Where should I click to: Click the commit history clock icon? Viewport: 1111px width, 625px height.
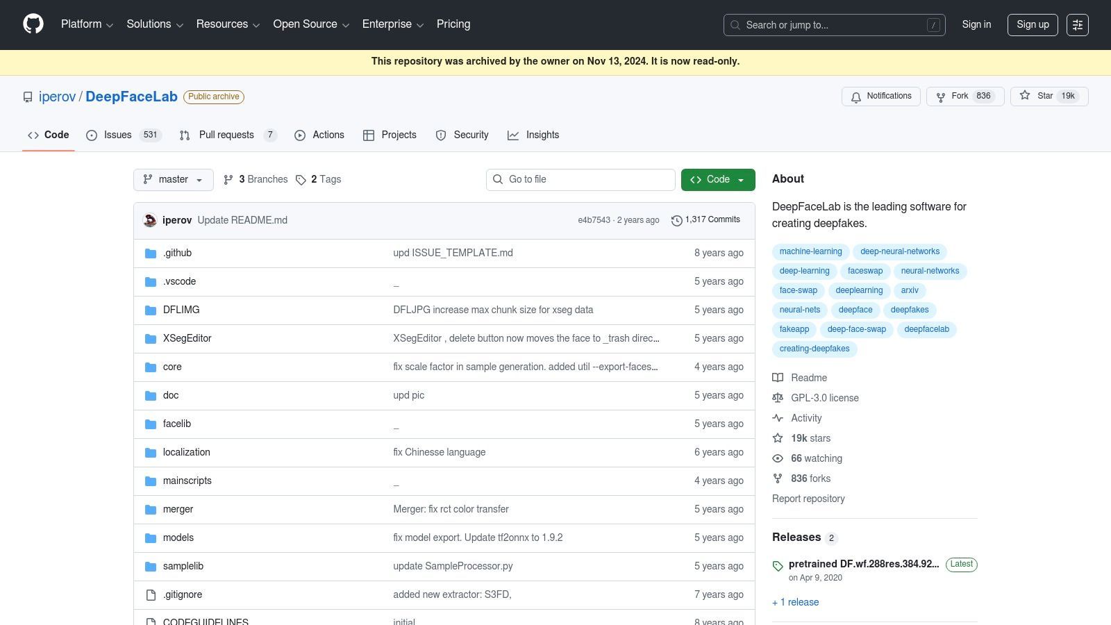(x=677, y=220)
